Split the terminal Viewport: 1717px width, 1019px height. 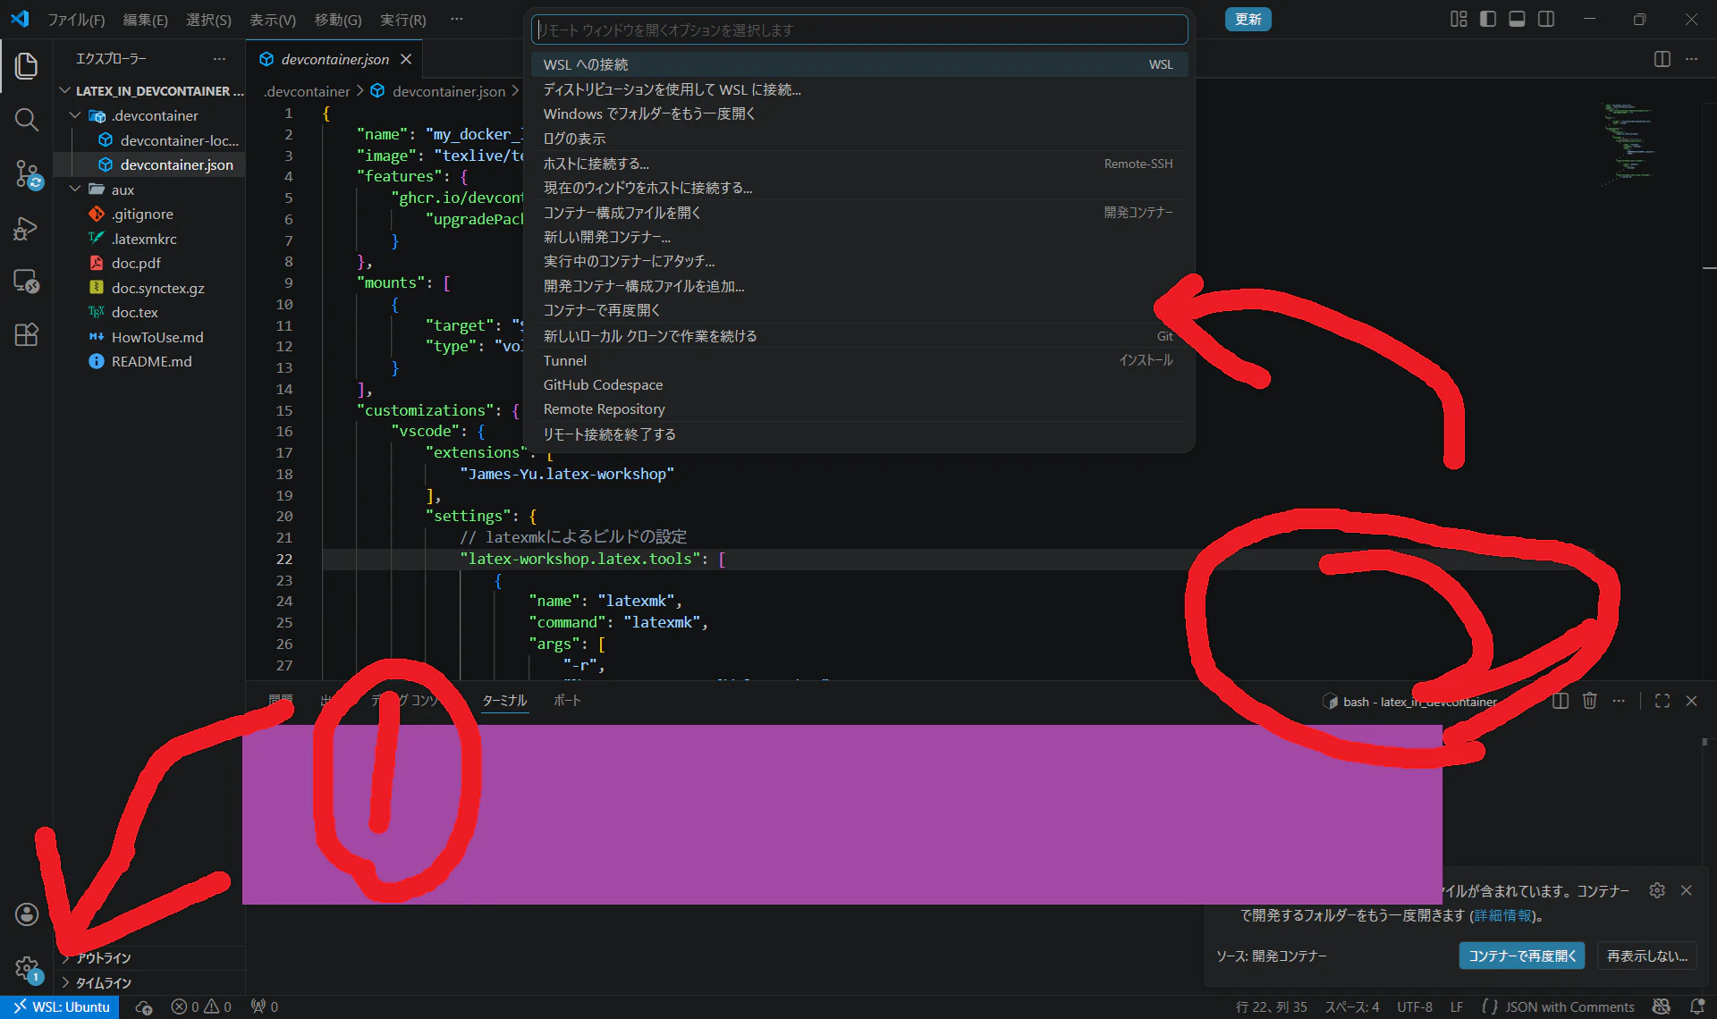click(x=1561, y=701)
